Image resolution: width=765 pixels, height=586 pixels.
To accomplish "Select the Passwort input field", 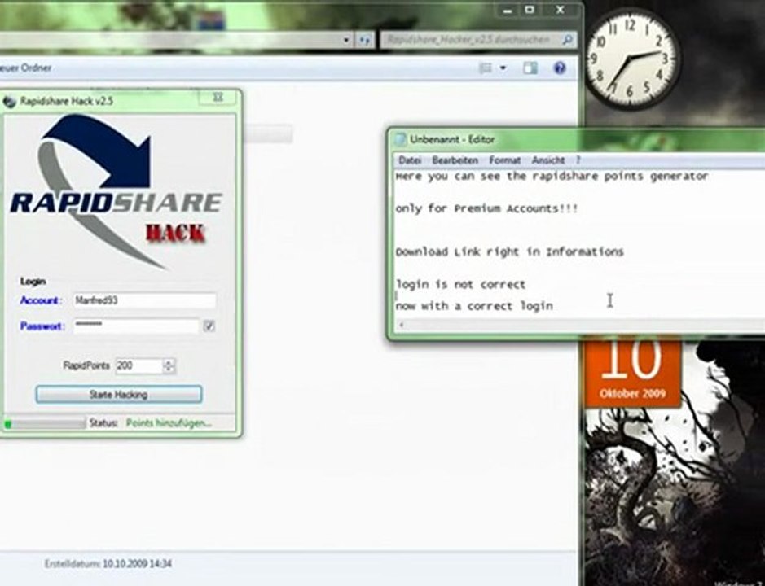I will [x=136, y=326].
